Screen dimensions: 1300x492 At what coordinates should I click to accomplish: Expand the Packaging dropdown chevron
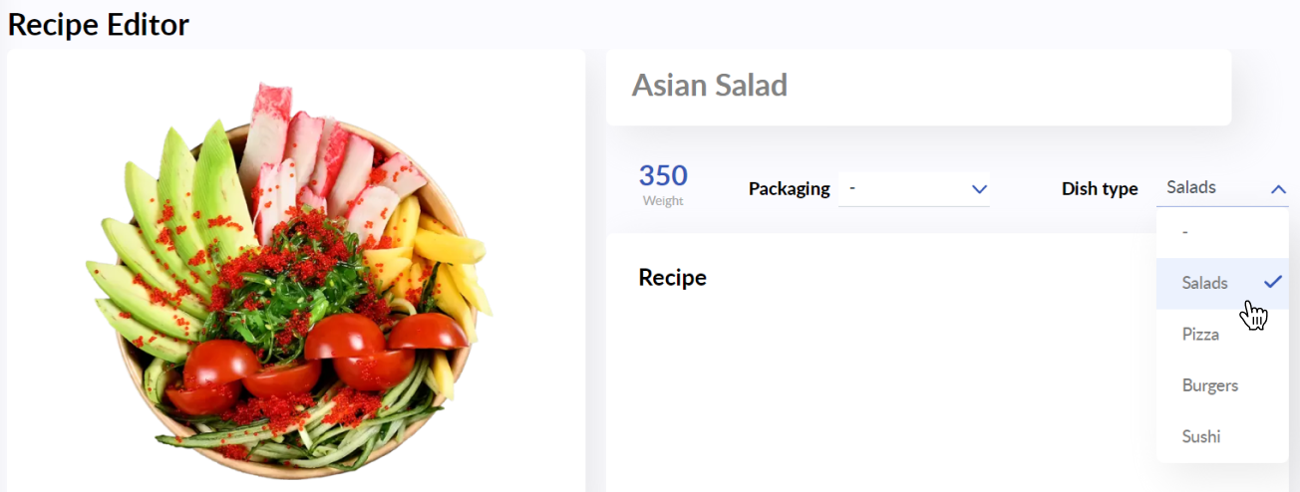pyautogui.click(x=979, y=188)
